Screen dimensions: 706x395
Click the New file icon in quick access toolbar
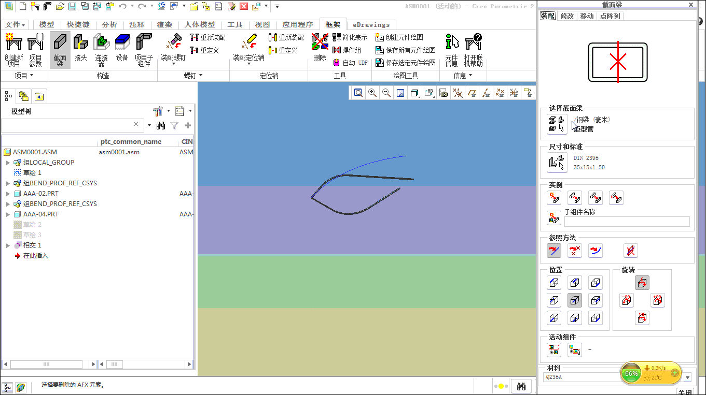[x=23, y=6]
